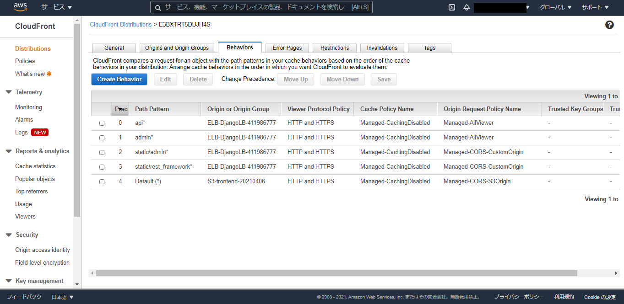Open the CloudShell terminal icon
Image resolution: width=624 pixels, height=304 pixels.
452,7
